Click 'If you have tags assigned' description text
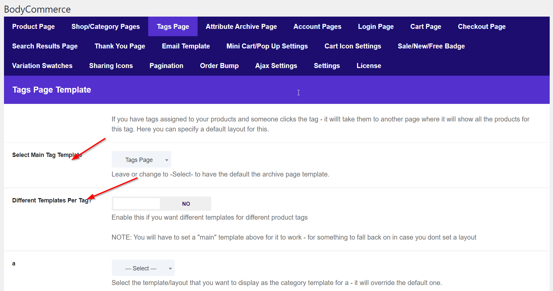 pyautogui.click(x=320, y=124)
